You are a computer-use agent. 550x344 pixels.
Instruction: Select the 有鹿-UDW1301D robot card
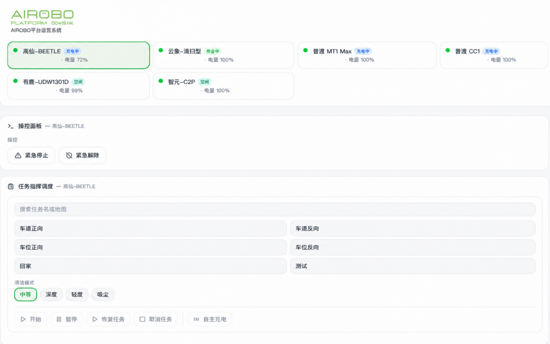[78, 86]
